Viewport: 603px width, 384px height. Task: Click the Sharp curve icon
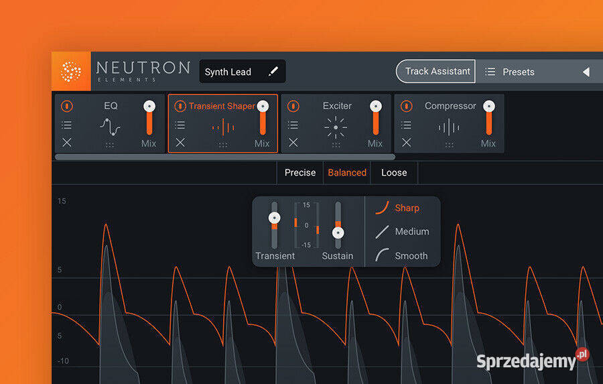click(x=383, y=207)
